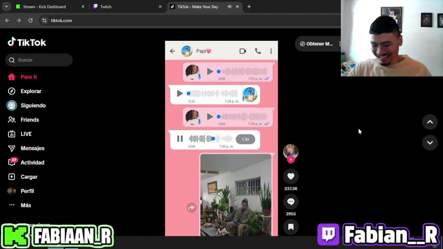
Task: Toggle the 1.5× playback speed pill
Action: [245, 139]
